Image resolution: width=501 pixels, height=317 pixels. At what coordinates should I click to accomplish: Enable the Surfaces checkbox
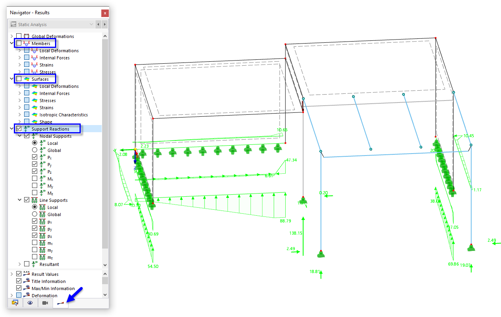click(19, 79)
